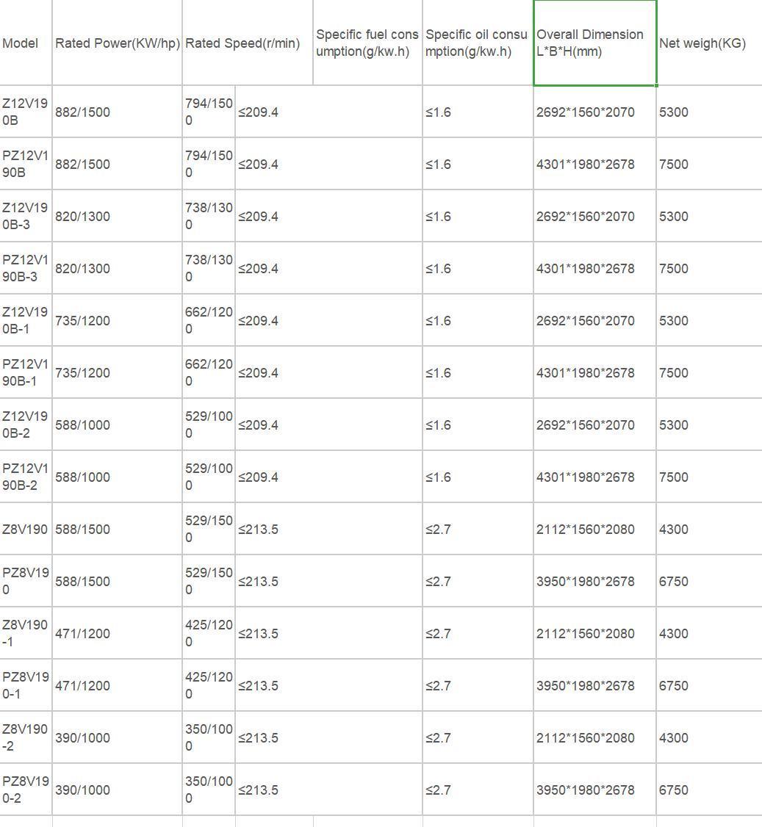Click the Model column header cell
This screenshot has height=827, width=762.
[x=21, y=43]
